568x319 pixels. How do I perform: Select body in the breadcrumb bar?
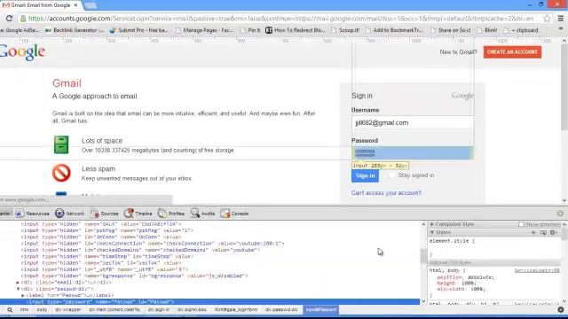click(42, 309)
